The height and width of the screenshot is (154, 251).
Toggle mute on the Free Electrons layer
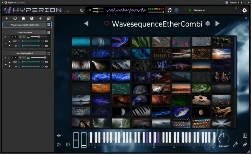20,37
